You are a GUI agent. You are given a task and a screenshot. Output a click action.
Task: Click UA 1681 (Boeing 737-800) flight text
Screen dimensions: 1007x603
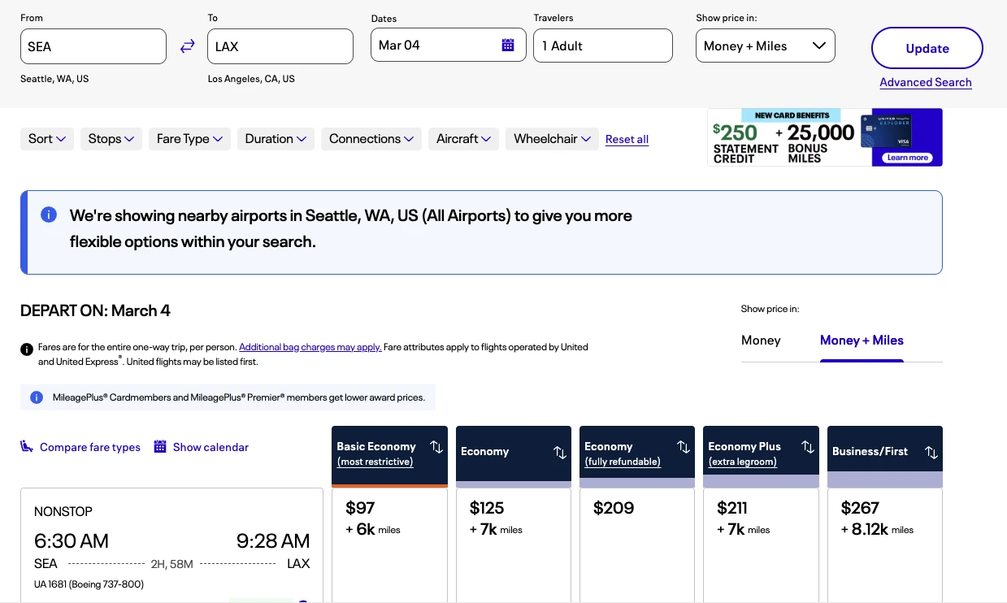pos(89,584)
